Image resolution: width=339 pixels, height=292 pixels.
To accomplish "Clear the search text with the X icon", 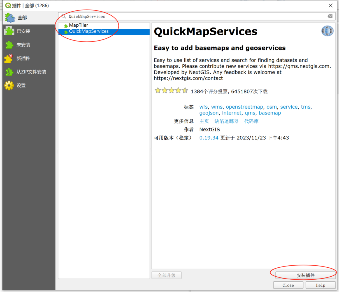I will click(330, 16).
